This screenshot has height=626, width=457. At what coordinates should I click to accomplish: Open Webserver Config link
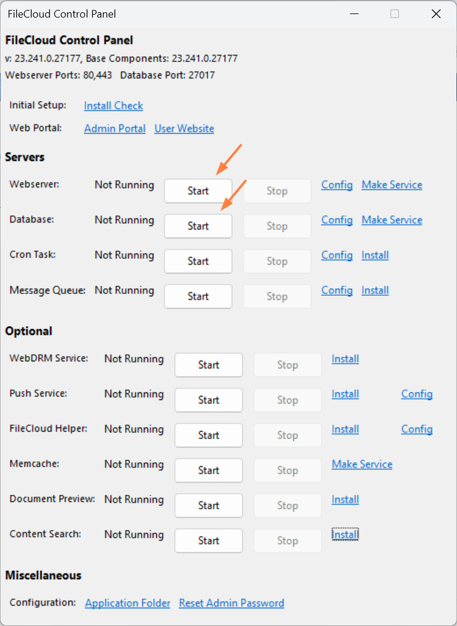(x=337, y=184)
